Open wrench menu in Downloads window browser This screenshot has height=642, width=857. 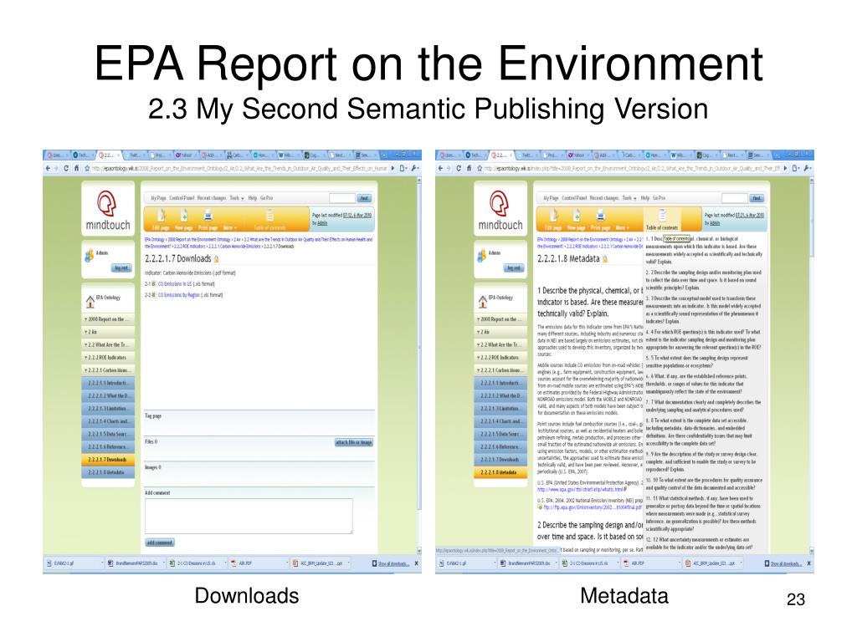point(415,168)
